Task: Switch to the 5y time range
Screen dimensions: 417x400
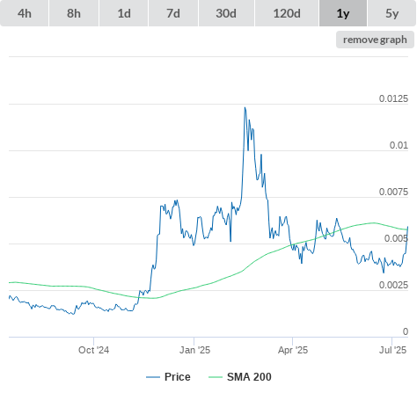Action: (391, 13)
